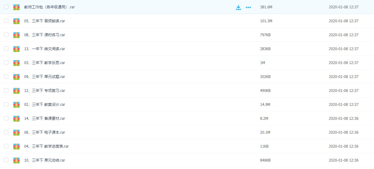The image size is (374, 169).
Task: Click the 14.9M size in 教案设计 row
Action: (x=265, y=105)
